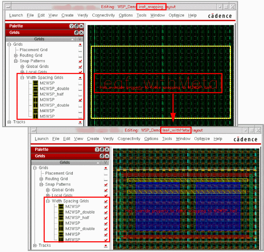Disable M4WSP checkbox in leaf_withMetal window
This screenshot has width=264, height=252.
coord(106,235)
